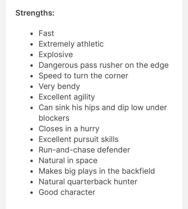The image size is (188, 209).
Task: Click "Run-and-chase defender" item
Action: coord(84,150)
